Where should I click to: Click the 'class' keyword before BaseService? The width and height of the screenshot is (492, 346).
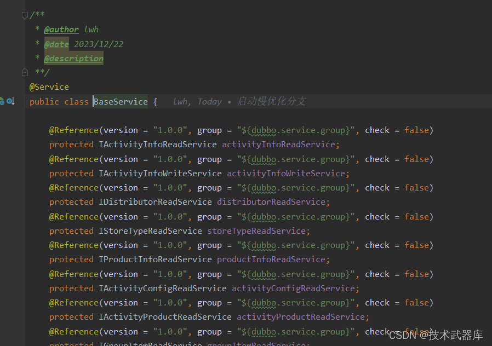76,101
